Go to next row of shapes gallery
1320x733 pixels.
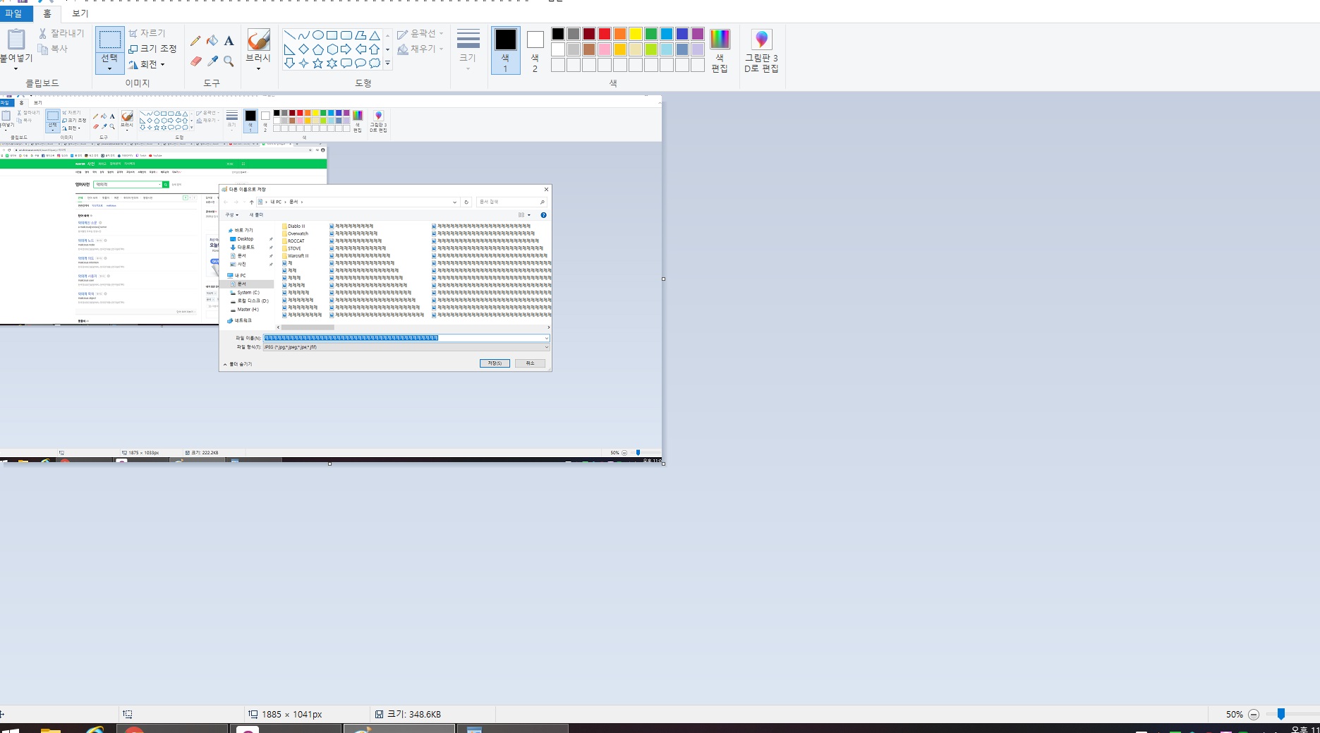pos(387,49)
